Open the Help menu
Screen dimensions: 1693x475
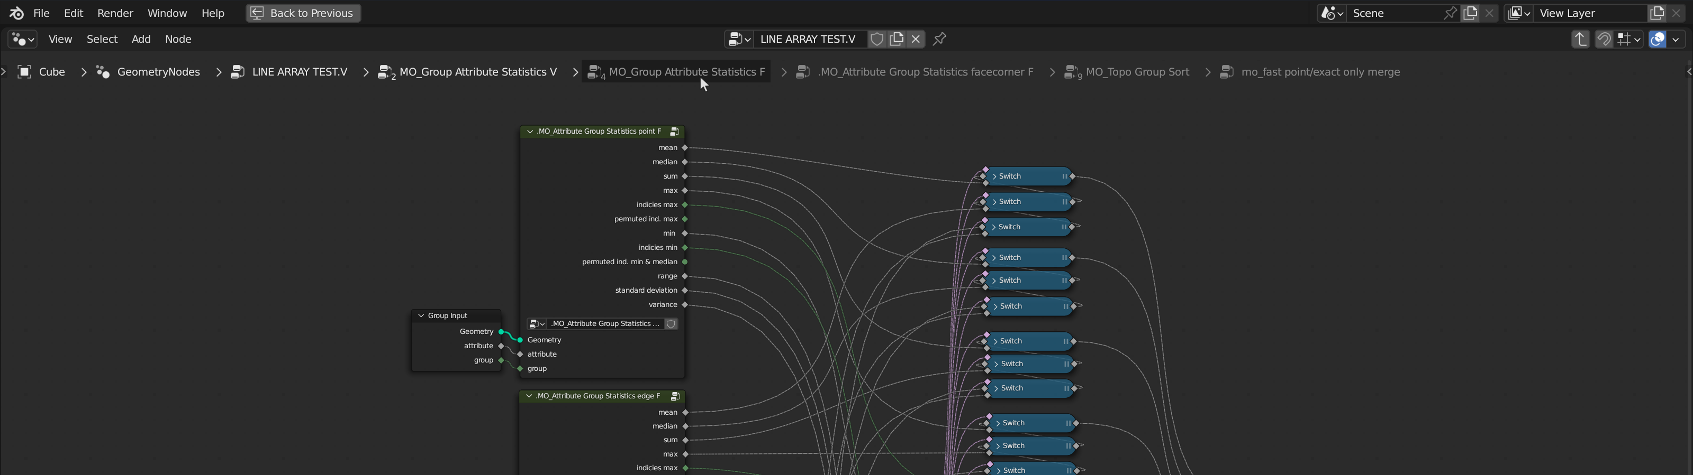(x=212, y=13)
